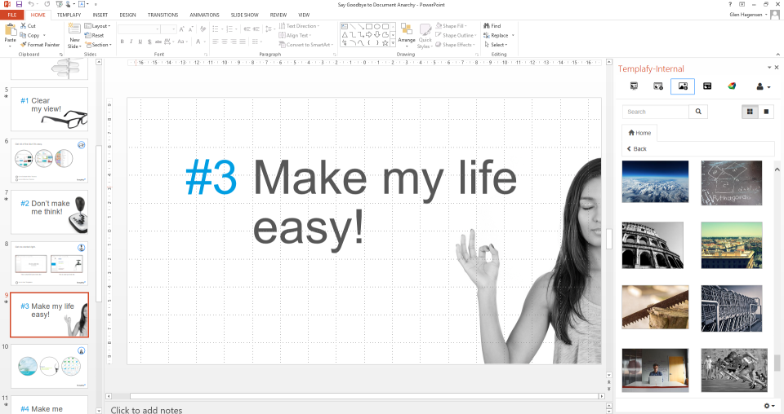Screen dimensions: 784x414
Task: Click the Undo arrow in the title bar
Action: (31, 4)
